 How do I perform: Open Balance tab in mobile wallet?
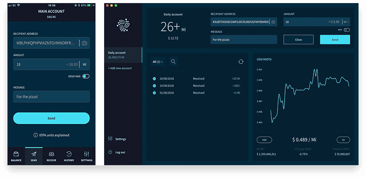click(16, 156)
